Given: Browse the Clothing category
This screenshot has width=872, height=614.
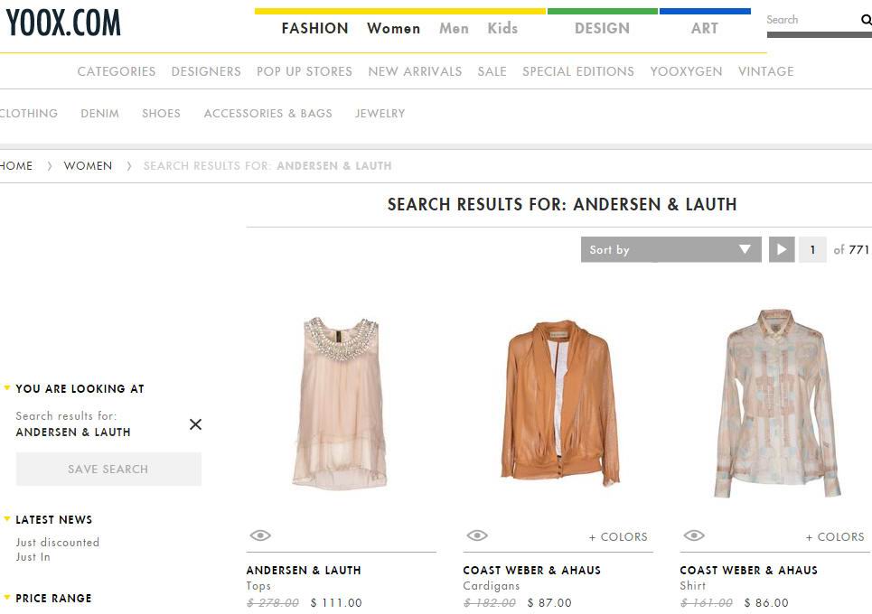Looking at the screenshot, I should pos(28,114).
